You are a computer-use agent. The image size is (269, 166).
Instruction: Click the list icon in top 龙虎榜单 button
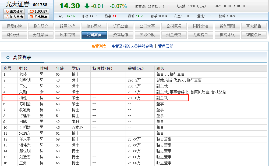point(32,17)
